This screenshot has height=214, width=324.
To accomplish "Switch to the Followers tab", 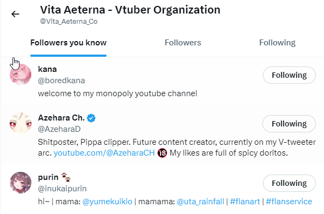I will (x=183, y=43).
